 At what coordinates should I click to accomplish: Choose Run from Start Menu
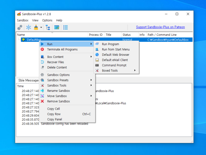point(116,49)
